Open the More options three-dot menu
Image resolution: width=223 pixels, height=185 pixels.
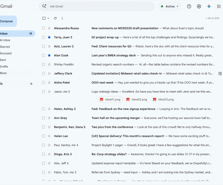tap(62, 18)
